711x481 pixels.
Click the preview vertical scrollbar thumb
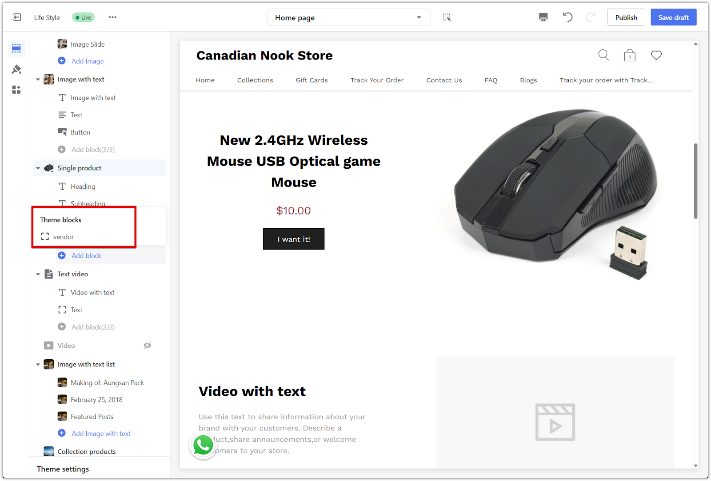click(695, 181)
